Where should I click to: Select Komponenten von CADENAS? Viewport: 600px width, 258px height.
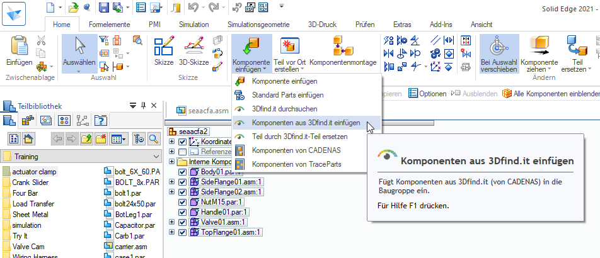point(306,150)
